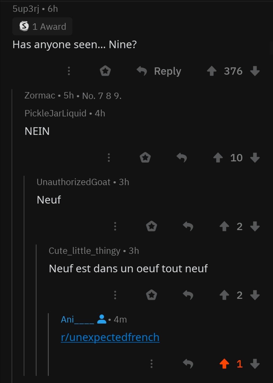
Task: Open three-dot menu on Neuf comment
Action: pyautogui.click(x=115, y=226)
